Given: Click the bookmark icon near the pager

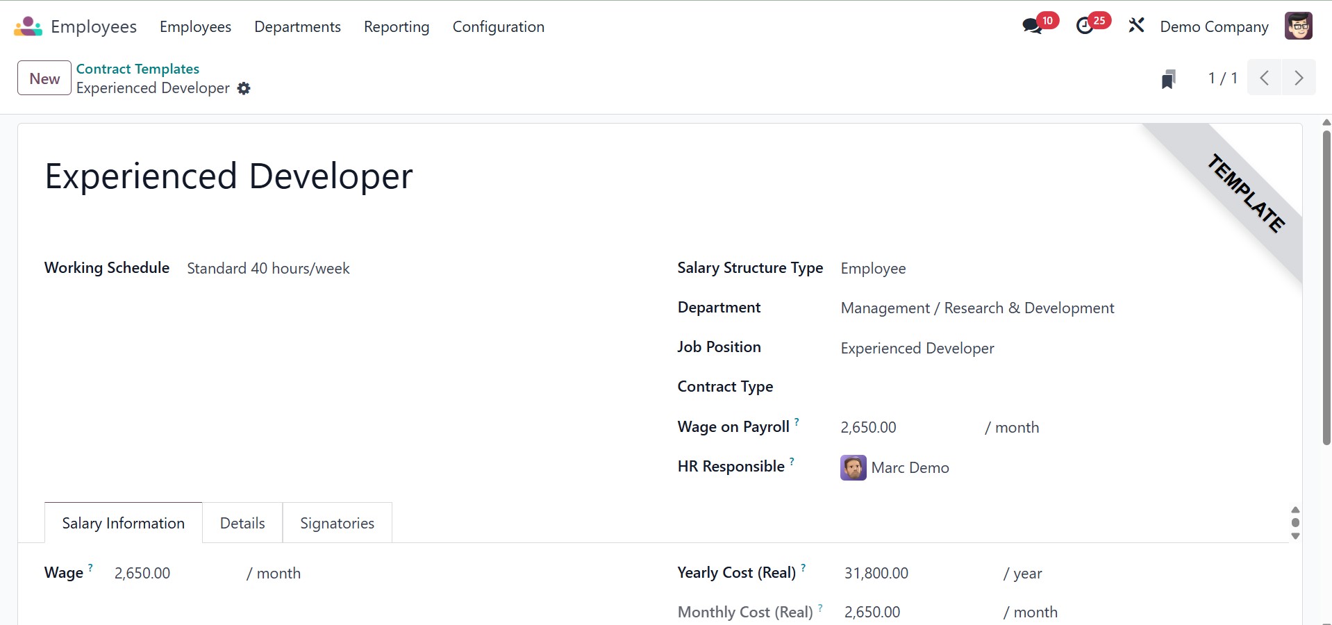Looking at the screenshot, I should 1169,78.
